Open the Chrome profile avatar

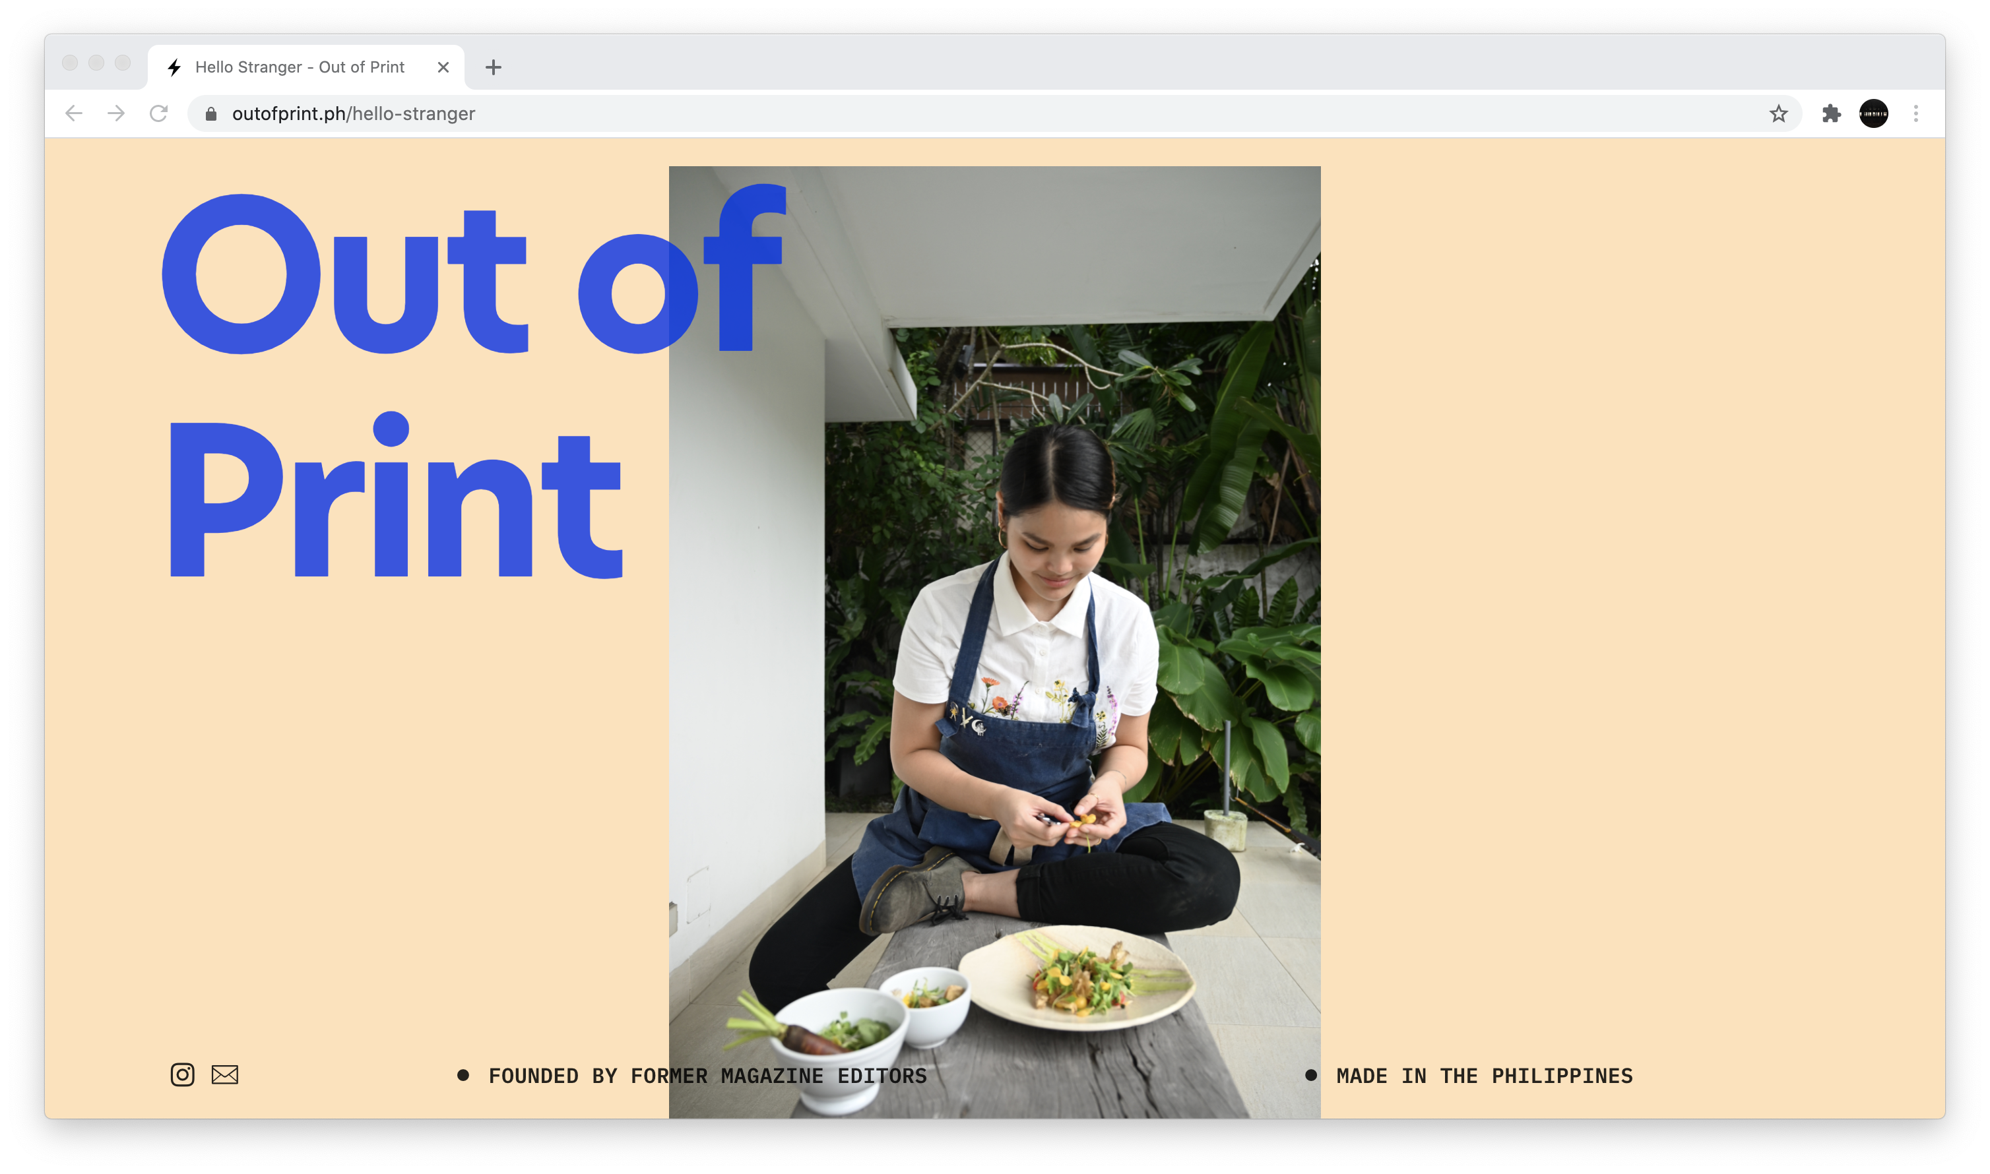click(1873, 114)
